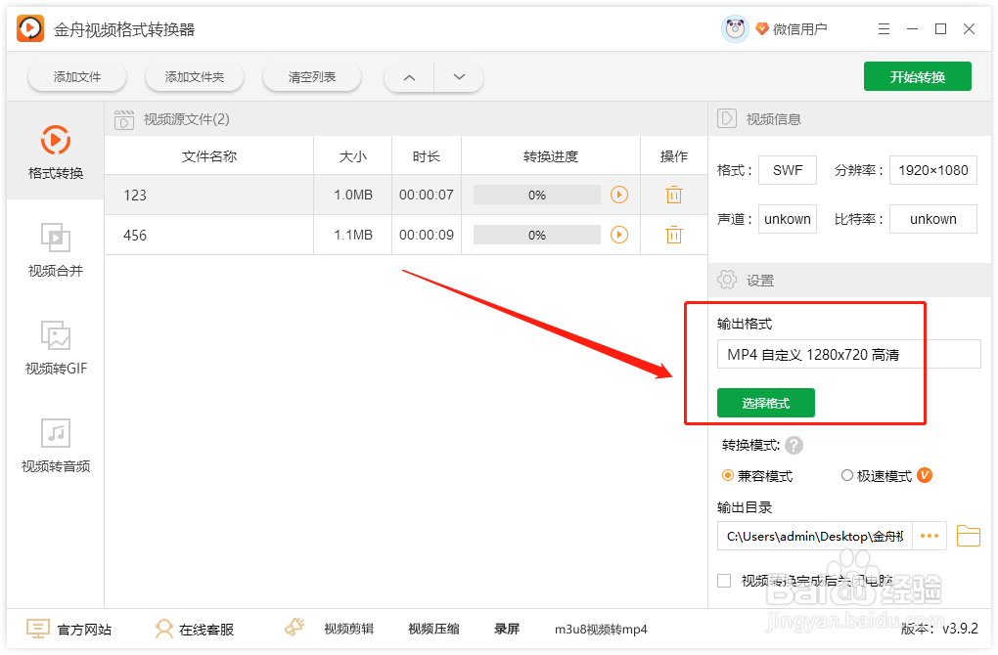This screenshot has width=998, height=655.
Task: Click the down arrow reorder control
Action: coord(458,76)
